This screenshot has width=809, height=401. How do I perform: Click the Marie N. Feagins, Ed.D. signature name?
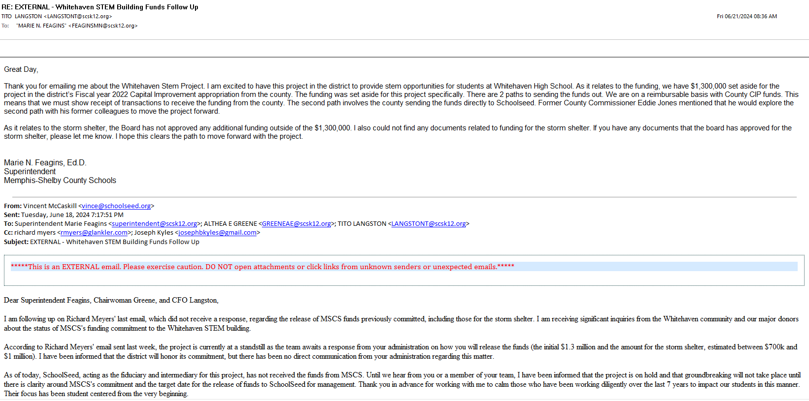[x=45, y=163]
